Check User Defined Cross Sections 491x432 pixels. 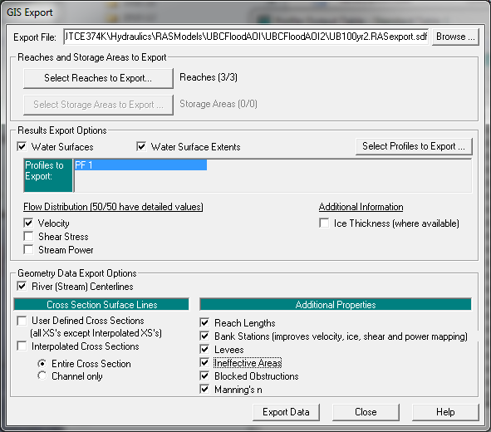(22, 321)
